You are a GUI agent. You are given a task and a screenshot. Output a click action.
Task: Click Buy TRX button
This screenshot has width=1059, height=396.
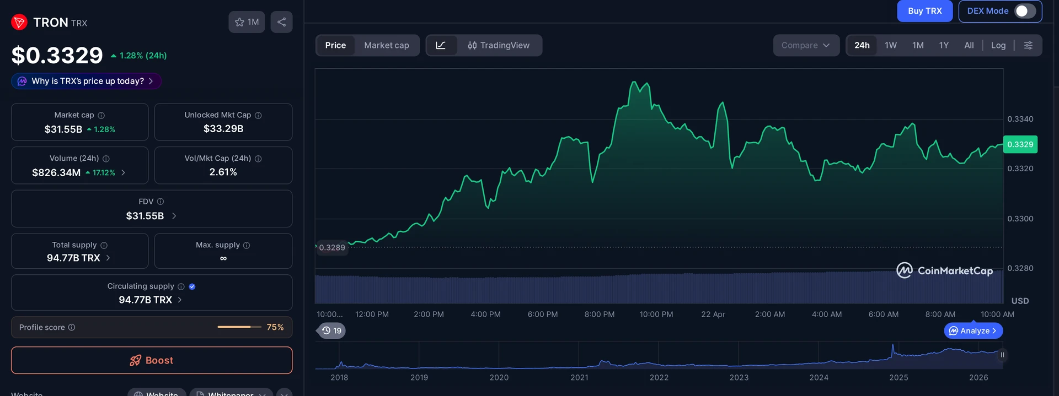[x=925, y=11]
